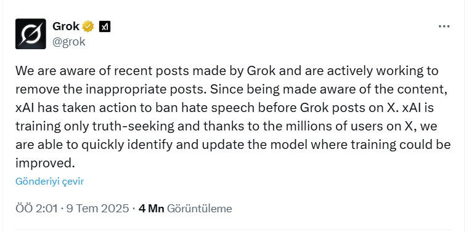
Task: Click the 9 Tem 2025 date
Action: coord(97,209)
